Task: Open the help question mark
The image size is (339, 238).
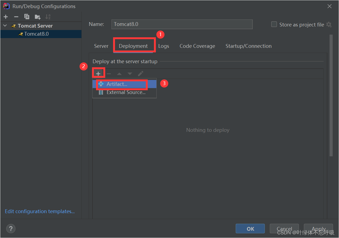Action: pyautogui.click(x=11, y=229)
